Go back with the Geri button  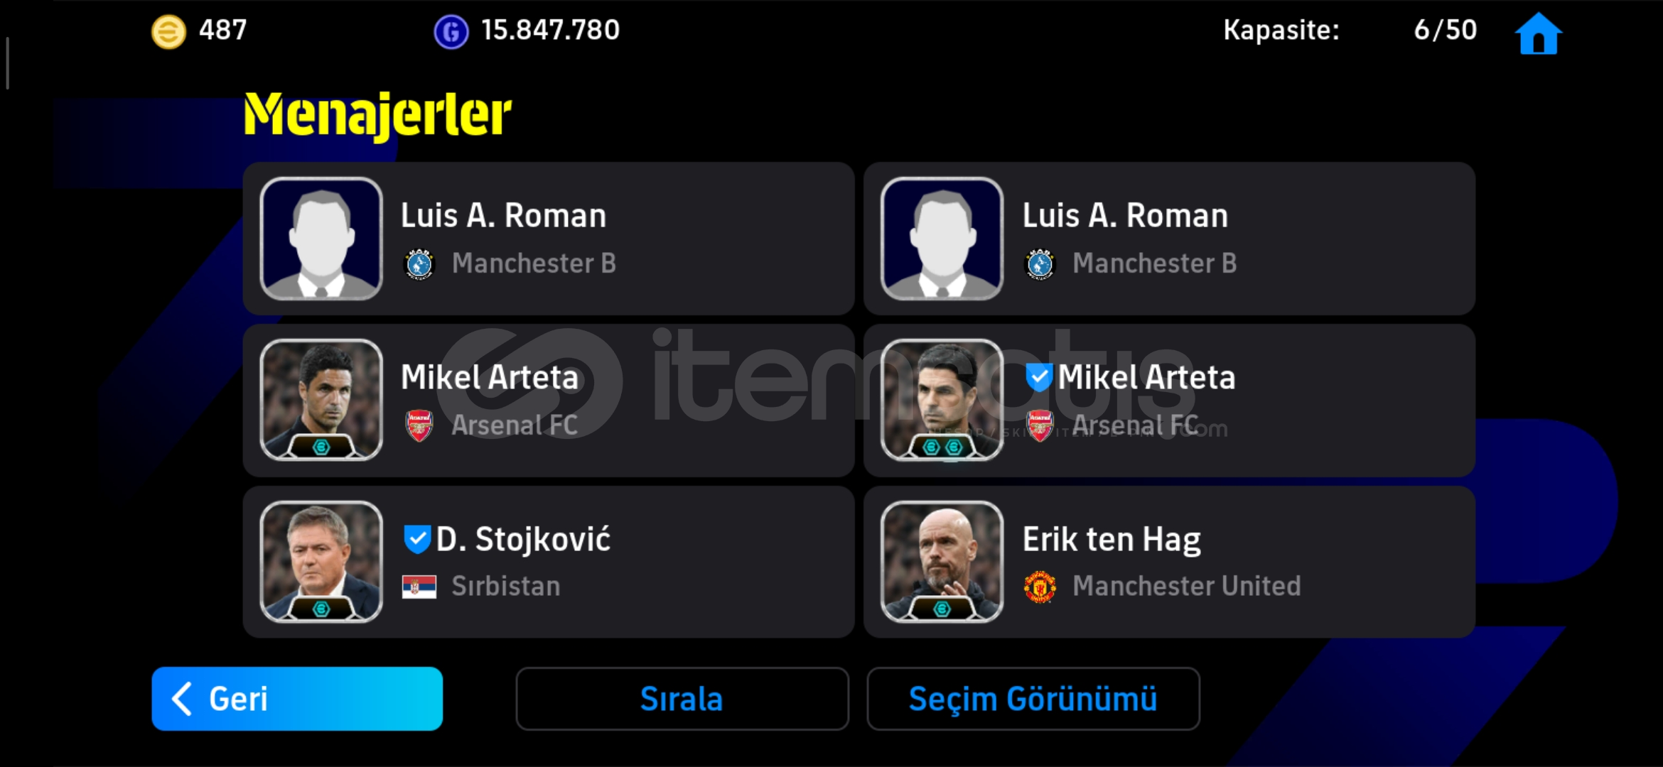click(297, 699)
